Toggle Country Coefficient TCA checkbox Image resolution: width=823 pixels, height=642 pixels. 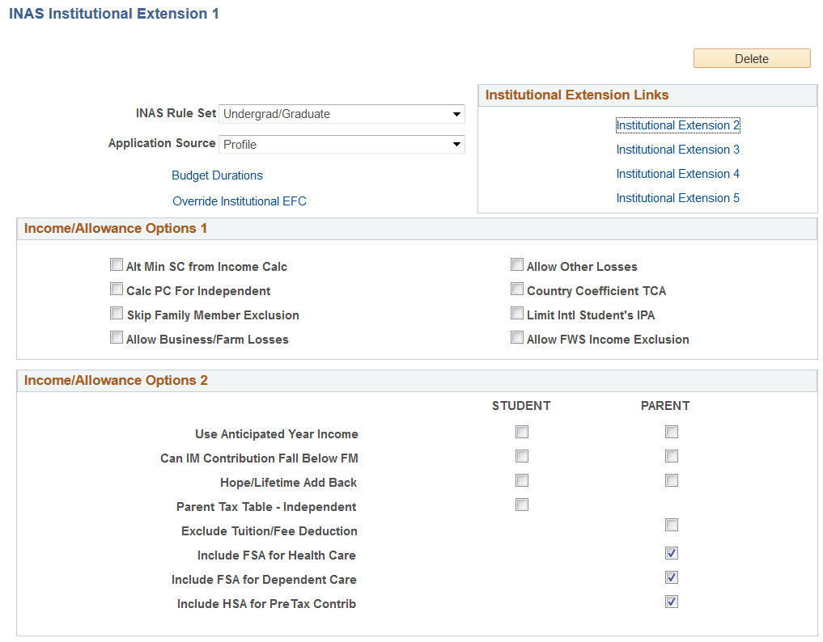(x=517, y=289)
